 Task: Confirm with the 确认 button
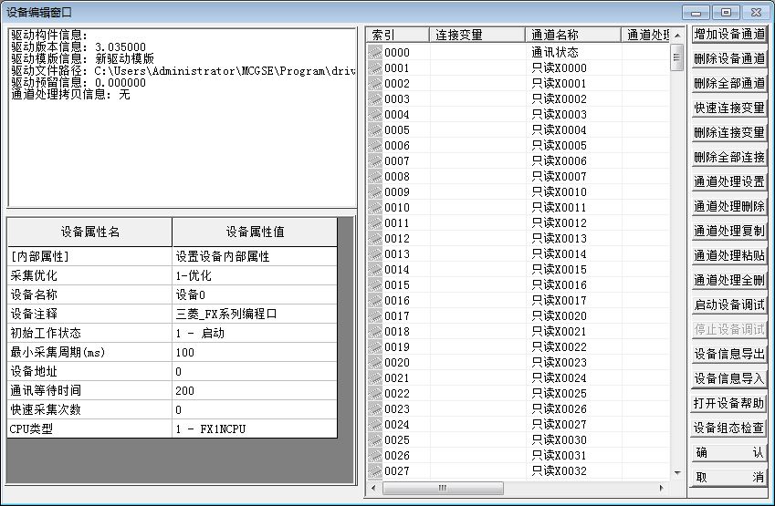tap(728, 453)
